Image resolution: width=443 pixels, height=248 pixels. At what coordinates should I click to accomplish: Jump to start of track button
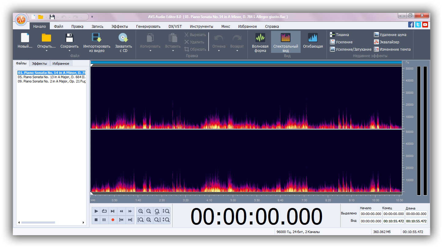[121, 220]
